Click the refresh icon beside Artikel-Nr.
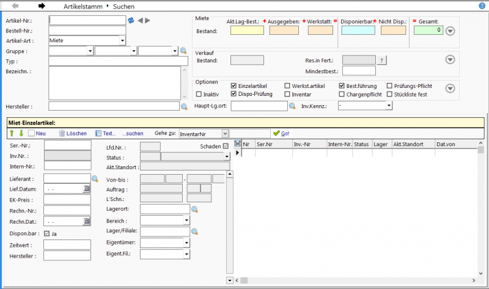The height and width of the screenshot is (289, 489). (x=131, y=20)
